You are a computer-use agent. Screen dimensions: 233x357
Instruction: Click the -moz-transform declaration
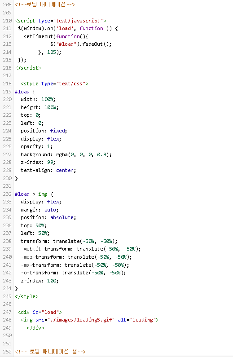pyautogui.click(x=76, y=257)
